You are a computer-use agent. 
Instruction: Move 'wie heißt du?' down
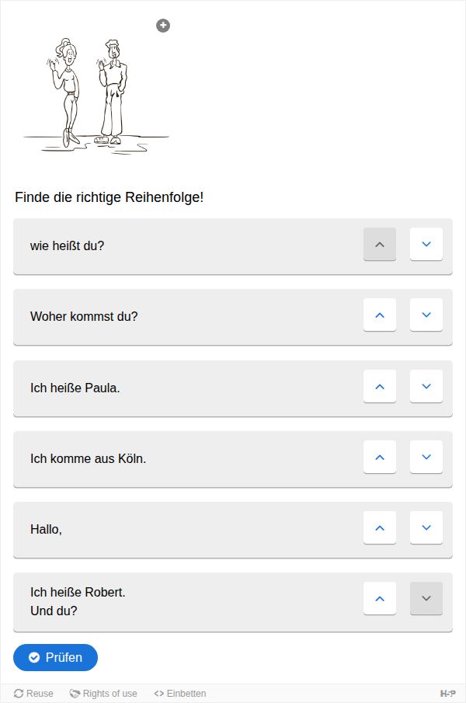[x=426, y=245]
